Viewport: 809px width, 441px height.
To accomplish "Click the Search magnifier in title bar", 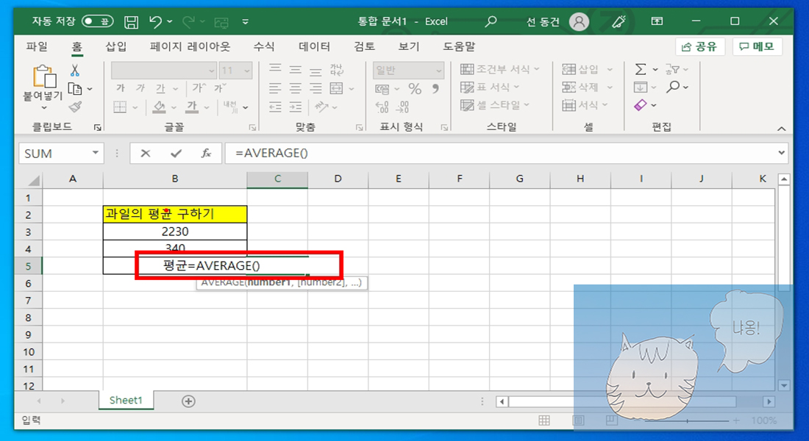I will 491,21.
